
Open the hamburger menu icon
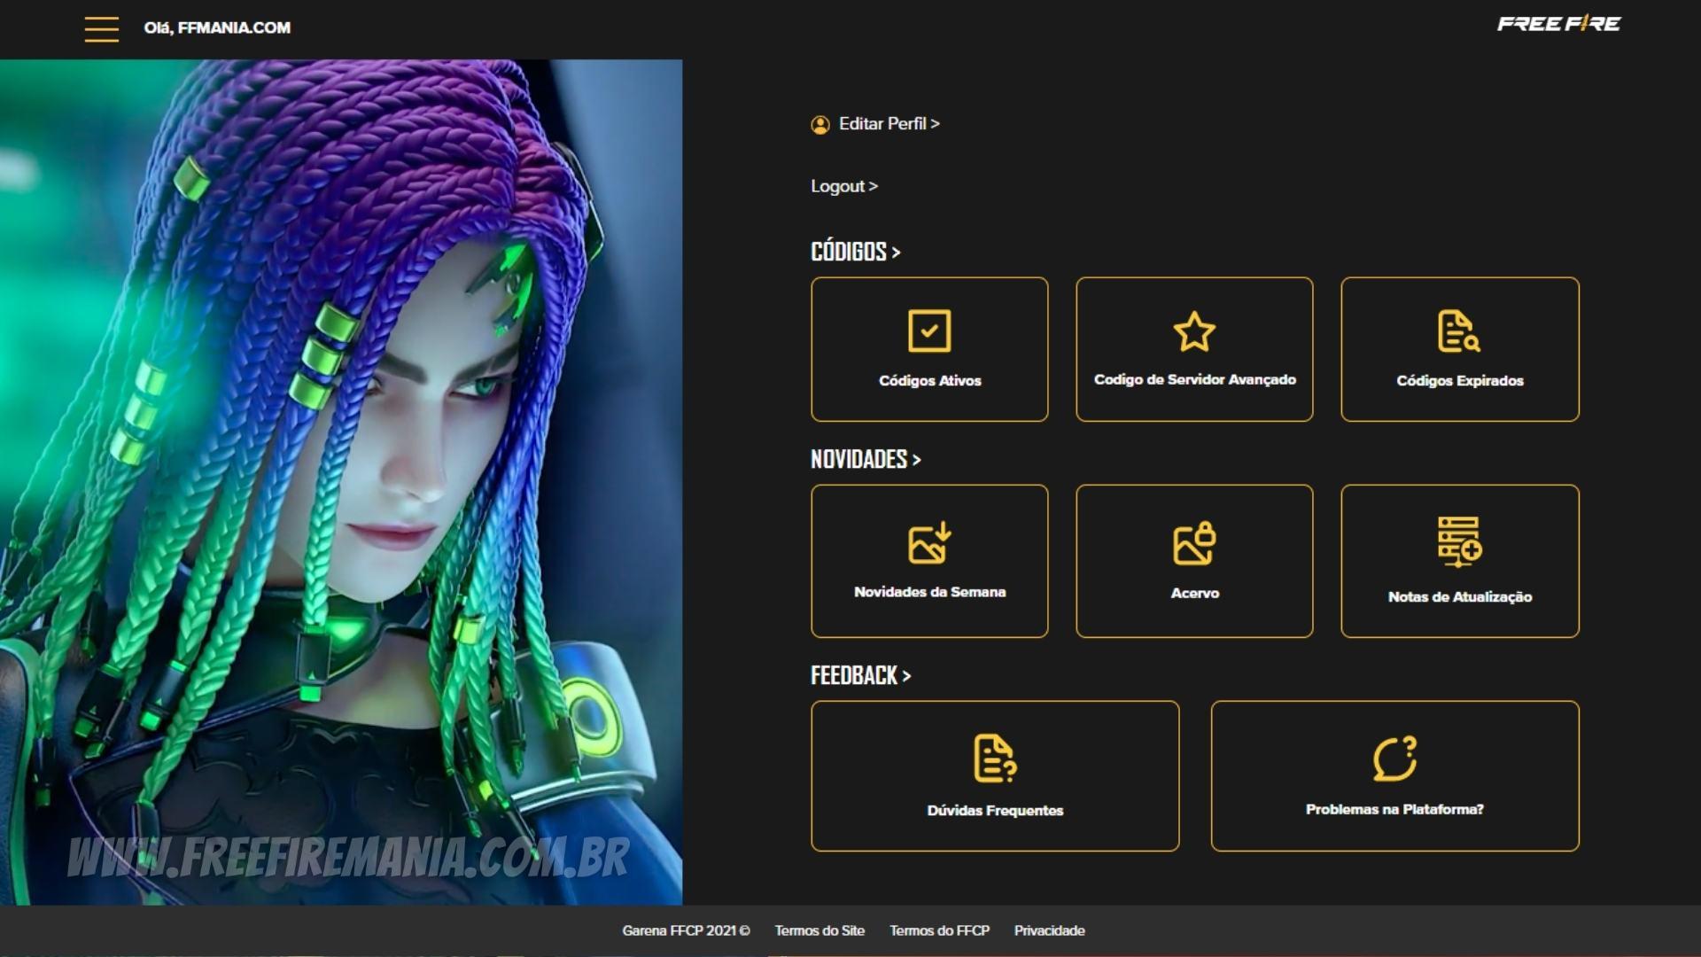[102, 28]
